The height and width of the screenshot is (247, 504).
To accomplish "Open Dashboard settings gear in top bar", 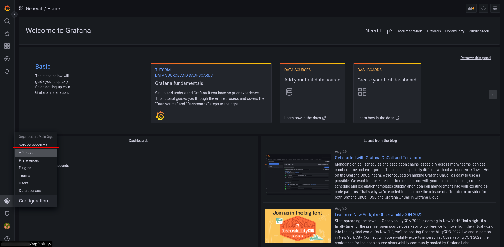I will 484,8.
